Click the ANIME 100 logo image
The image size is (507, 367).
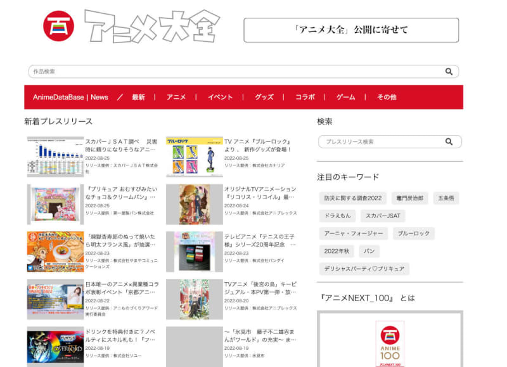click(390, 344)
